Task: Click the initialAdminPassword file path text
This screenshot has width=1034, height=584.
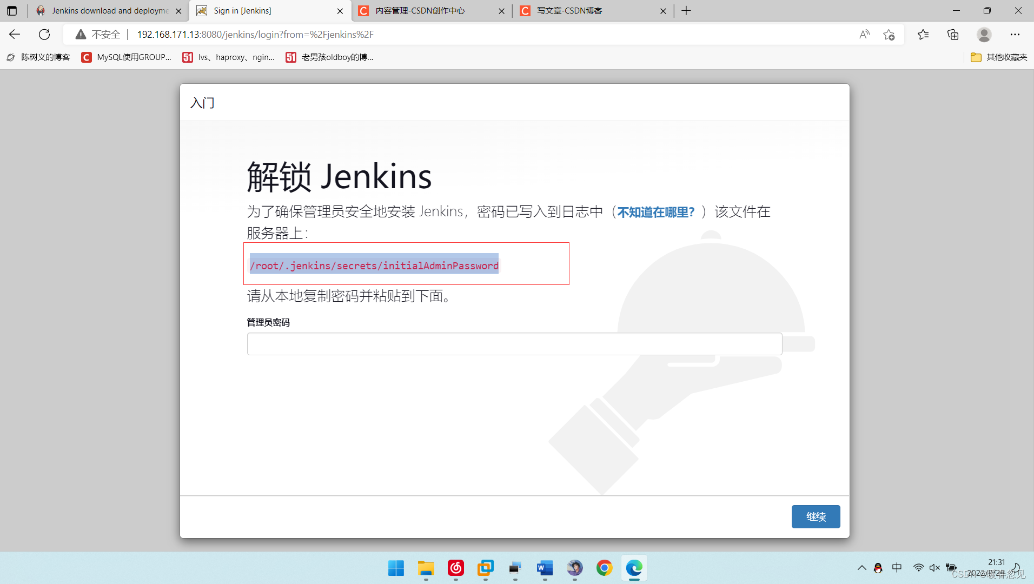Action: pyautogui.click(x=374, y=266)
